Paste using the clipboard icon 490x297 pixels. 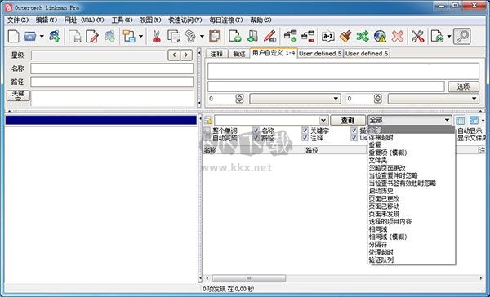pyautogui.click(x=215, y=36)
